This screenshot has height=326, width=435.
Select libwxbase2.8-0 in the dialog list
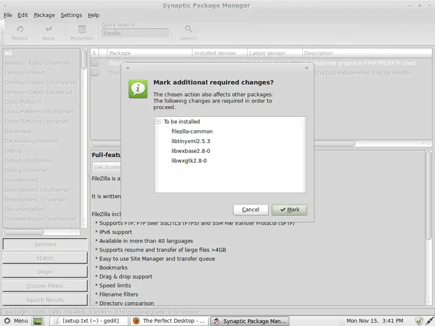tap(191, 151)
